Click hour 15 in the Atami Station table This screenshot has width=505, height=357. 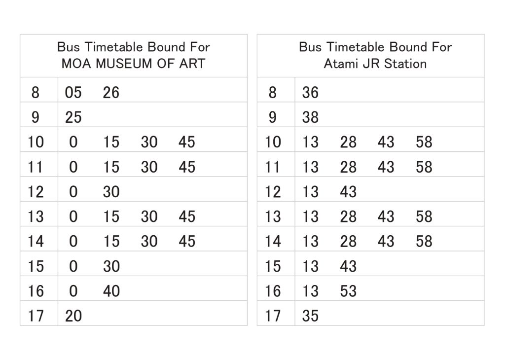[x=273, y=266]
